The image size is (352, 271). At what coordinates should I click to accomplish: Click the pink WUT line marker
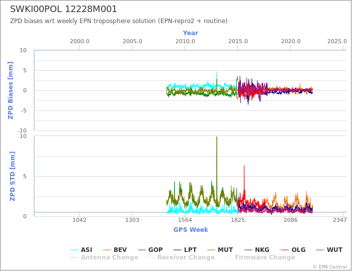tap(320, 250)
